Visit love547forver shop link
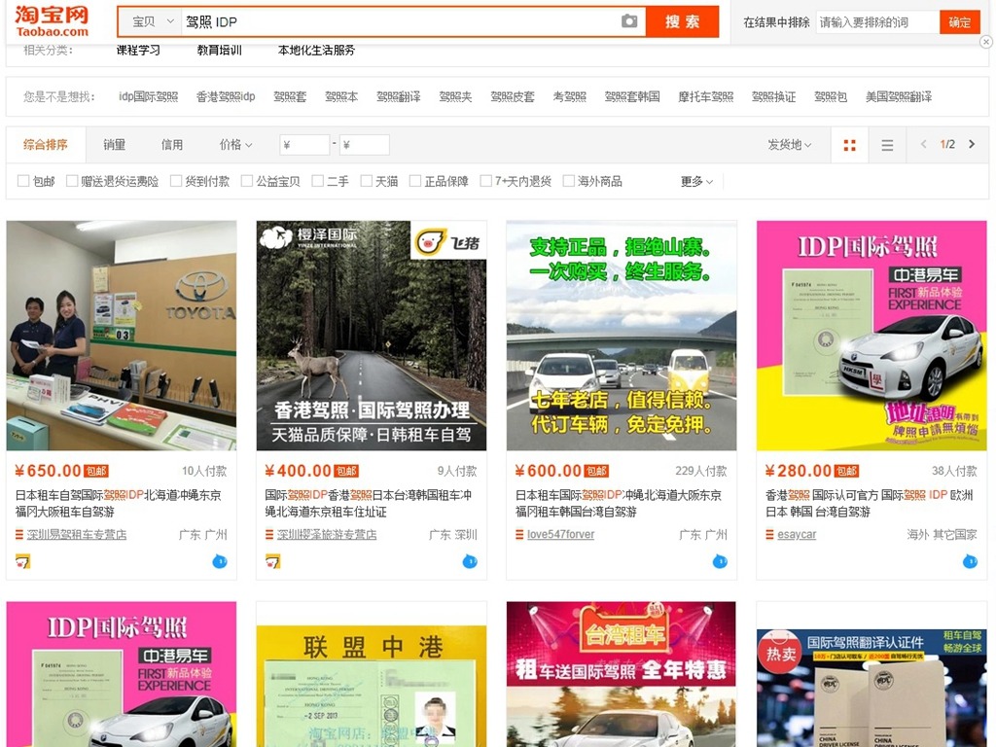This screenshot has height=747, width=996. [561, 535]
